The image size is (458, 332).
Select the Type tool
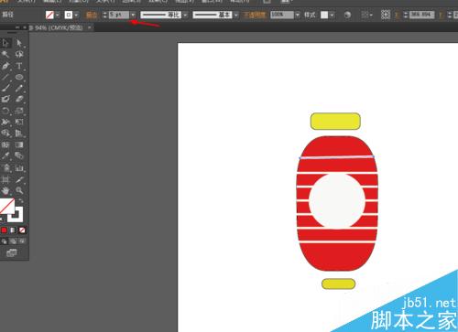(19, 66)
